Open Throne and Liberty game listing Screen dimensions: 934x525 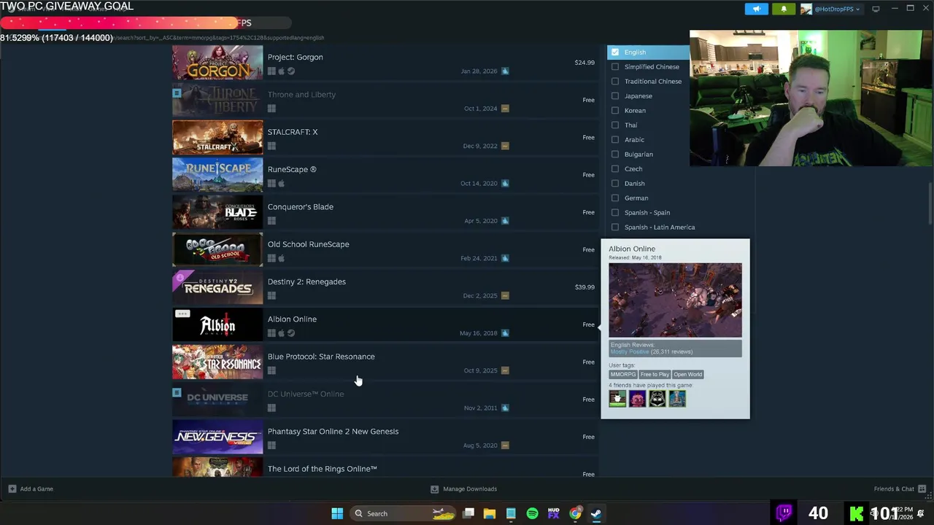pos(385,100)
